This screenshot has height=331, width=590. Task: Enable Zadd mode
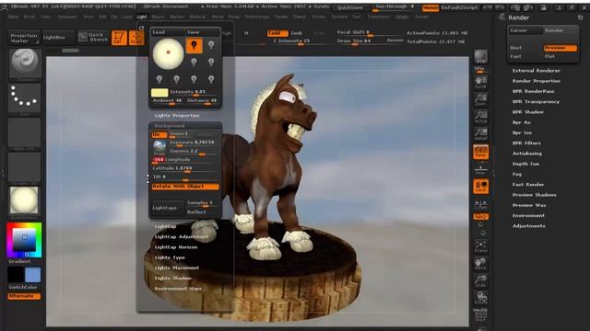277,33
